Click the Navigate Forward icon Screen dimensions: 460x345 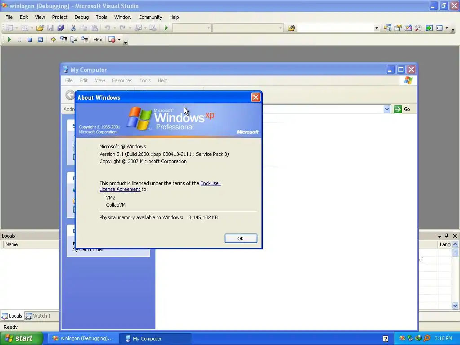pyautogui.click(x=153, y=28)
